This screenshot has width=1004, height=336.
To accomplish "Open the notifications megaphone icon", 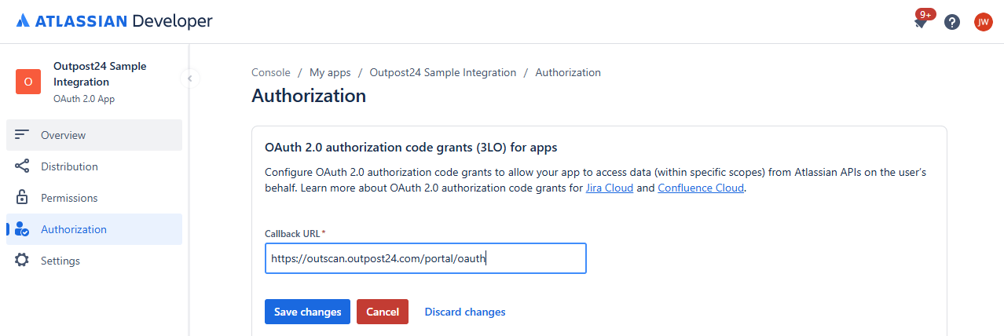I will [x=921, y=22].
